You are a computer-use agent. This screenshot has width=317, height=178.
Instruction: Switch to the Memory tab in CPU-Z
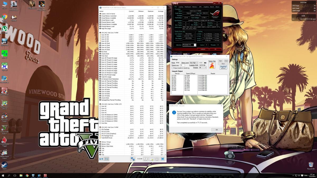(x=195, y=7)
